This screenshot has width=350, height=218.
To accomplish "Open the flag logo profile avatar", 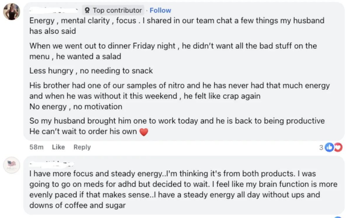I will click(12, 165).
